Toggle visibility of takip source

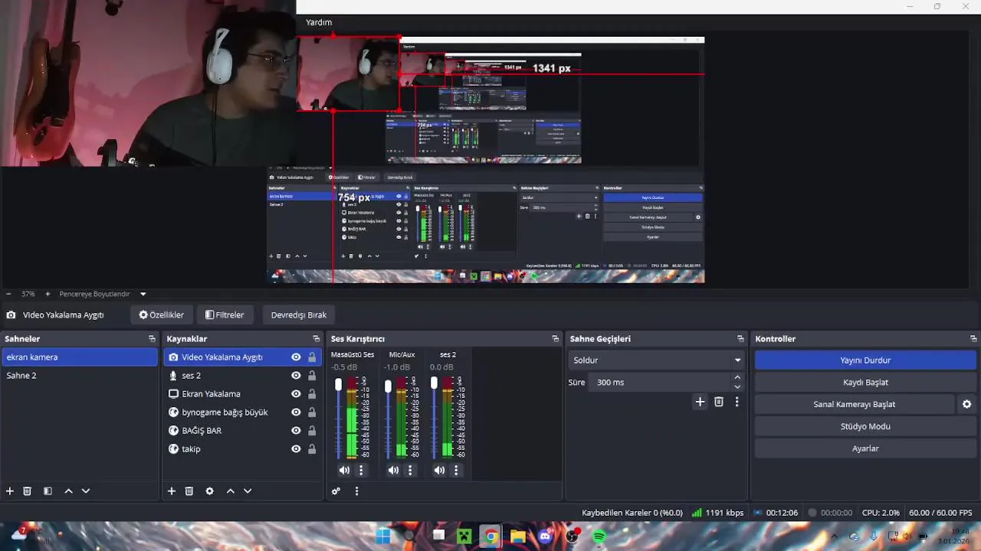pyautogui.click(x=296, y=449)
